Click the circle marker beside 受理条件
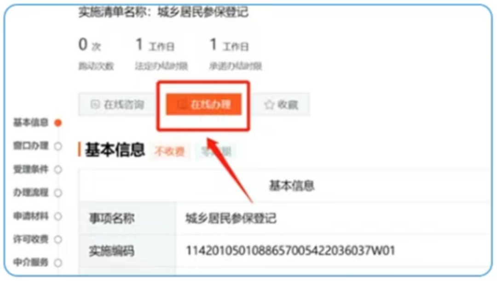Viewport: 497px width, 281px height. point(58,170)
